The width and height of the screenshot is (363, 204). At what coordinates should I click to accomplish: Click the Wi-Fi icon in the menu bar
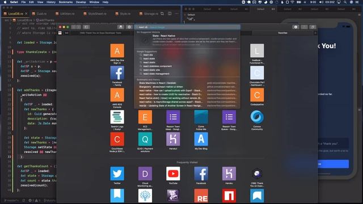coord(293,2)
